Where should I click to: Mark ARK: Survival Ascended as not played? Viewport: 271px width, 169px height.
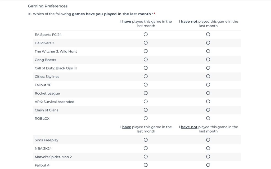click(x=208, y=102)
